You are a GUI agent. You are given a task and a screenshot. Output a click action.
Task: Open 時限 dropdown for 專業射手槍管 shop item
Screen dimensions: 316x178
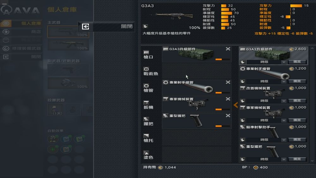266,81
